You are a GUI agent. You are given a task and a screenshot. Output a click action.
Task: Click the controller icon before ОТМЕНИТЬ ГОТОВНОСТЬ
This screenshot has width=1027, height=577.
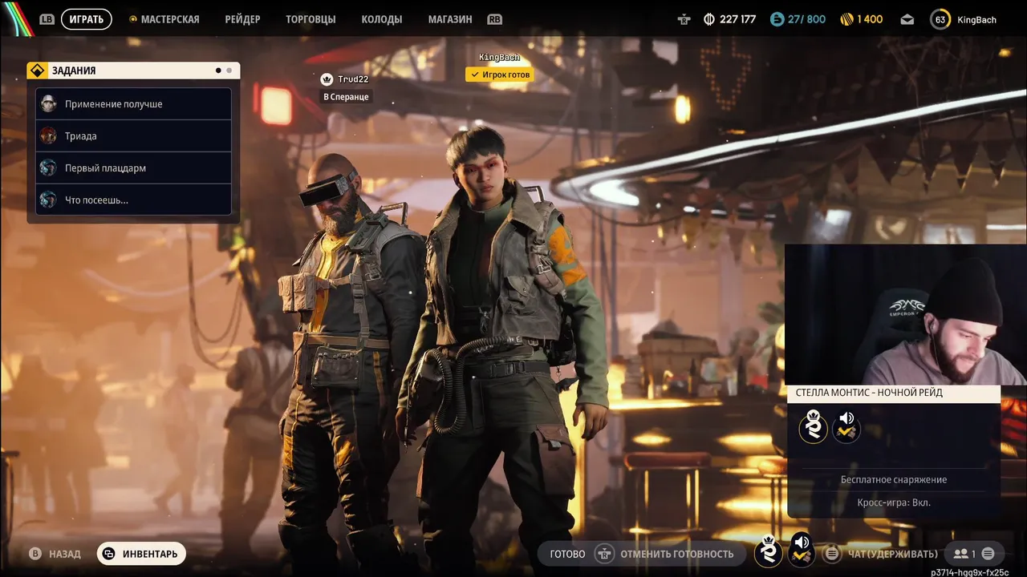(x=603, y=554)
